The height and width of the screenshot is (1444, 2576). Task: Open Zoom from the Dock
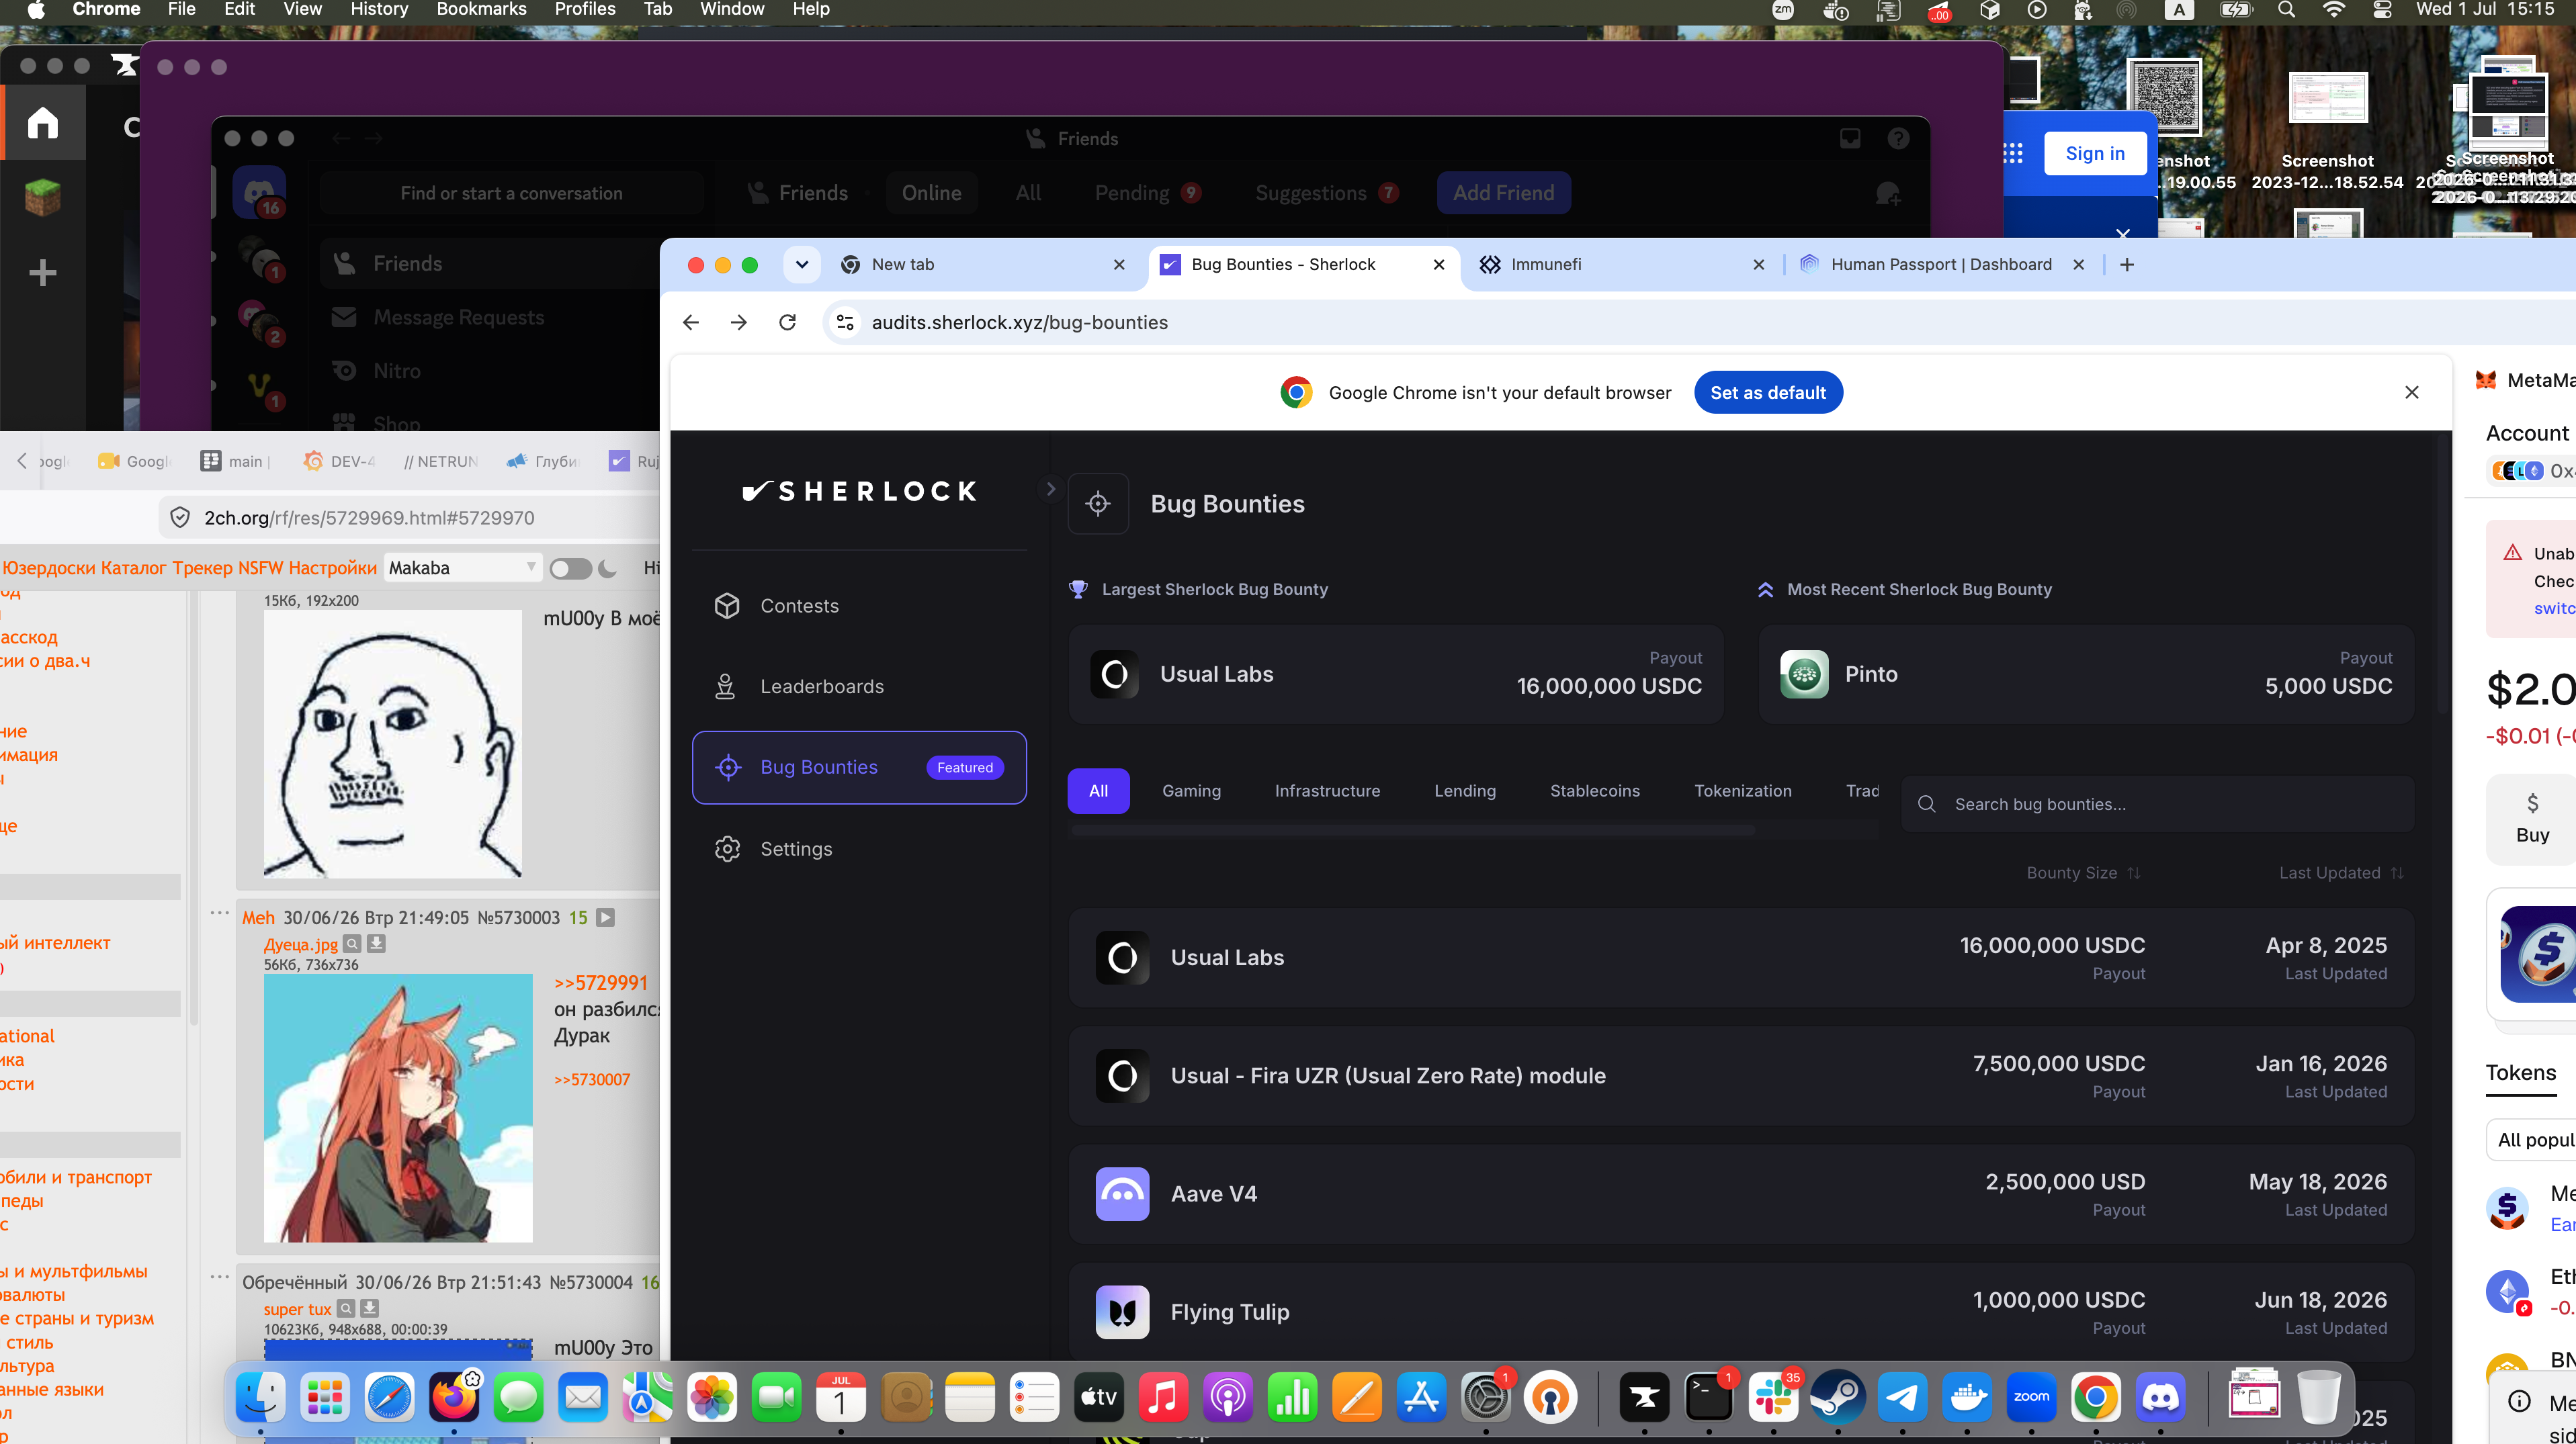click(x=2031, y=1396)
